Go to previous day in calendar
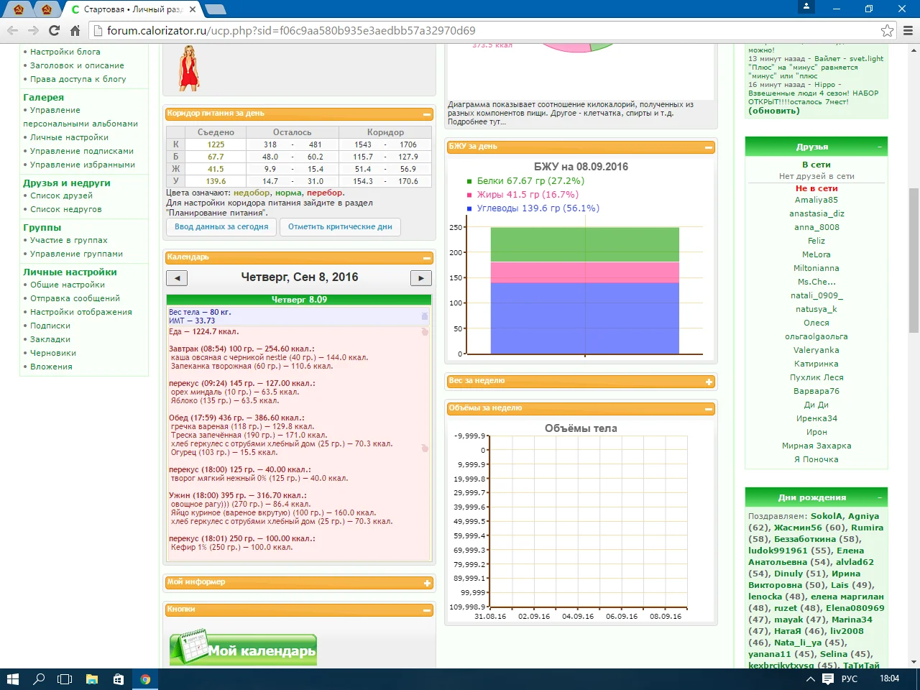This screenshot has height=690, width=920. point(177,278)
